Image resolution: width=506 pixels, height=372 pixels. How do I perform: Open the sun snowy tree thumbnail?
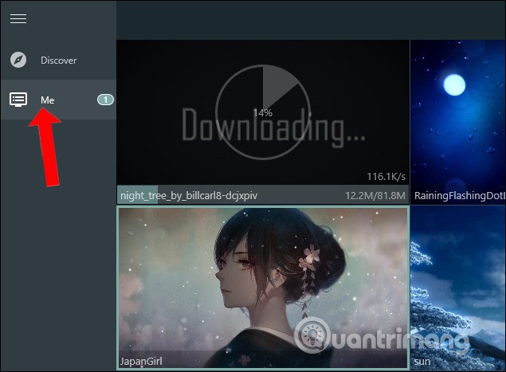coord(457,279)
